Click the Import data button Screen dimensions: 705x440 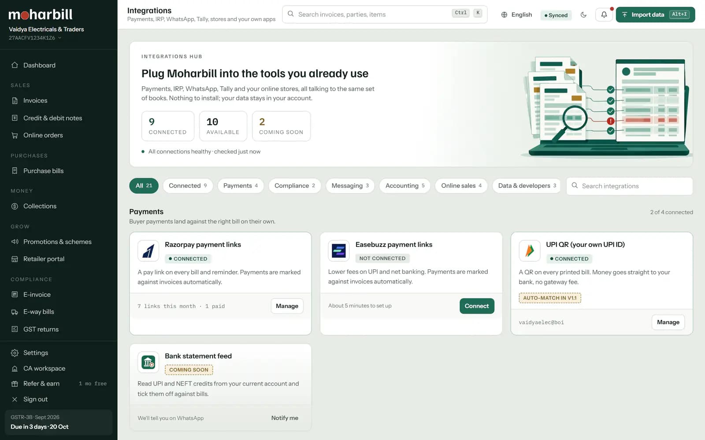coord(655,15)
